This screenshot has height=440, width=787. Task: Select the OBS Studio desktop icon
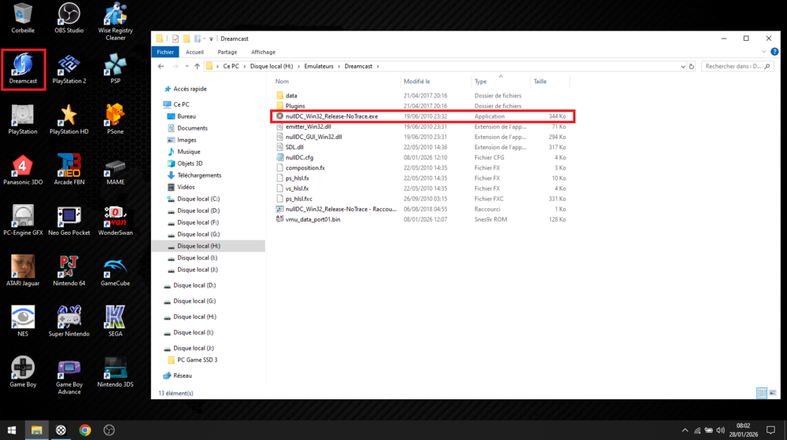coord(69,16)
